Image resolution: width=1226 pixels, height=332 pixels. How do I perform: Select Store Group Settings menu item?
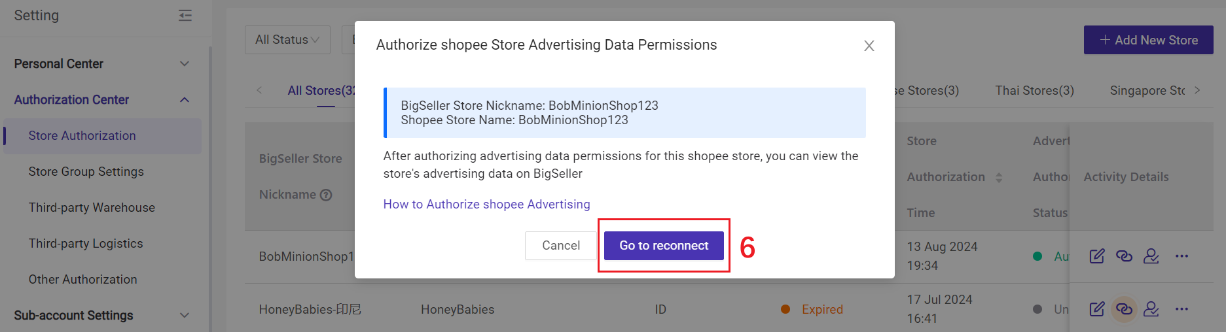86,171
